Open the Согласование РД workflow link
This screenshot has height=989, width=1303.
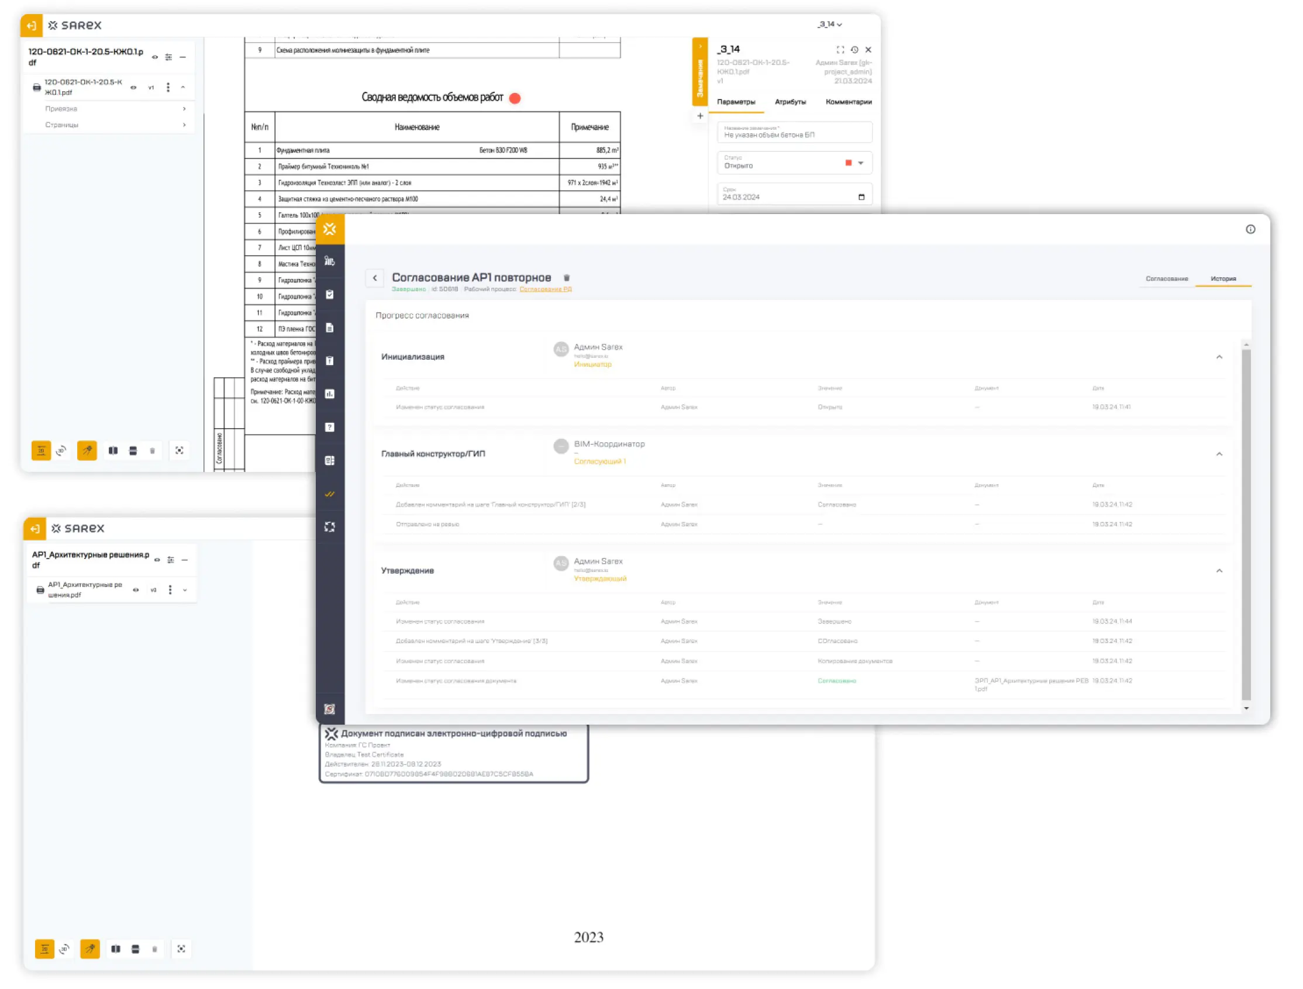546,290
